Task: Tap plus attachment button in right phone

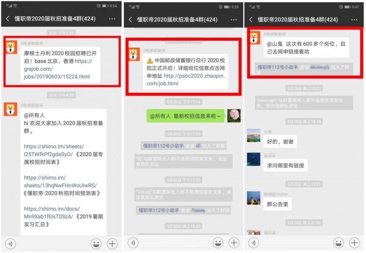Action: pyautogui.click(x=354, y=243)
